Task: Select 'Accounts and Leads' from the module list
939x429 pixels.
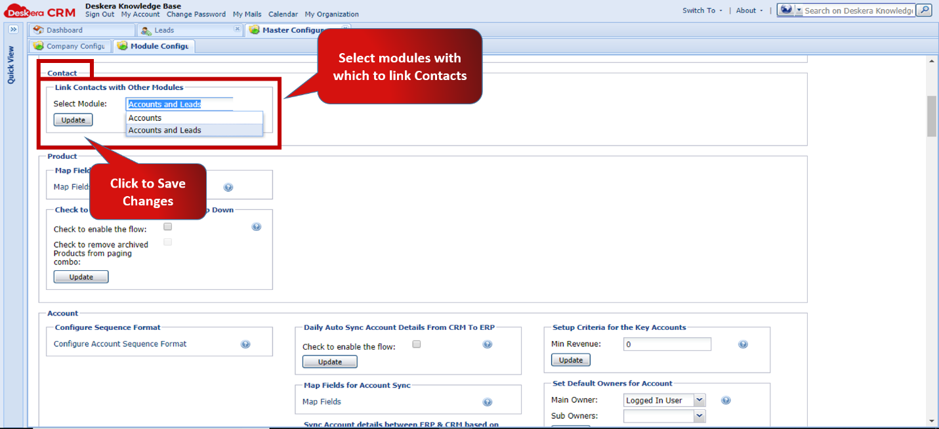Action: pos(164,130)
